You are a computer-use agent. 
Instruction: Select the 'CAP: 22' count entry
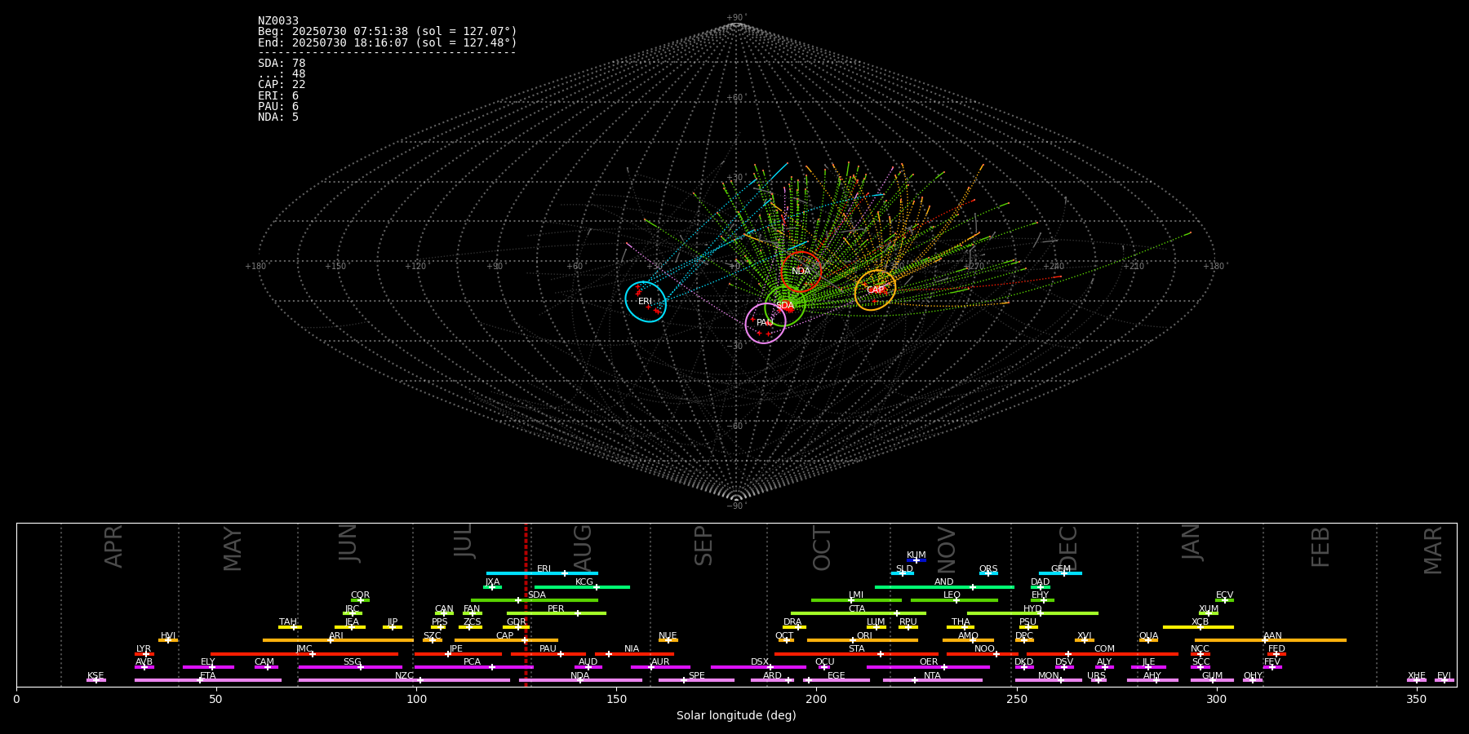[x=282, y=84]
